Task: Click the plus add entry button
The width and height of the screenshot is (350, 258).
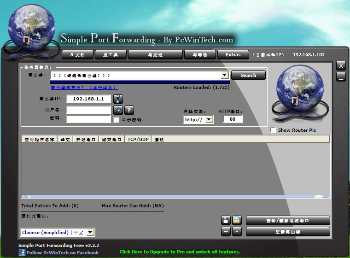Action: (x=226, y=232)
